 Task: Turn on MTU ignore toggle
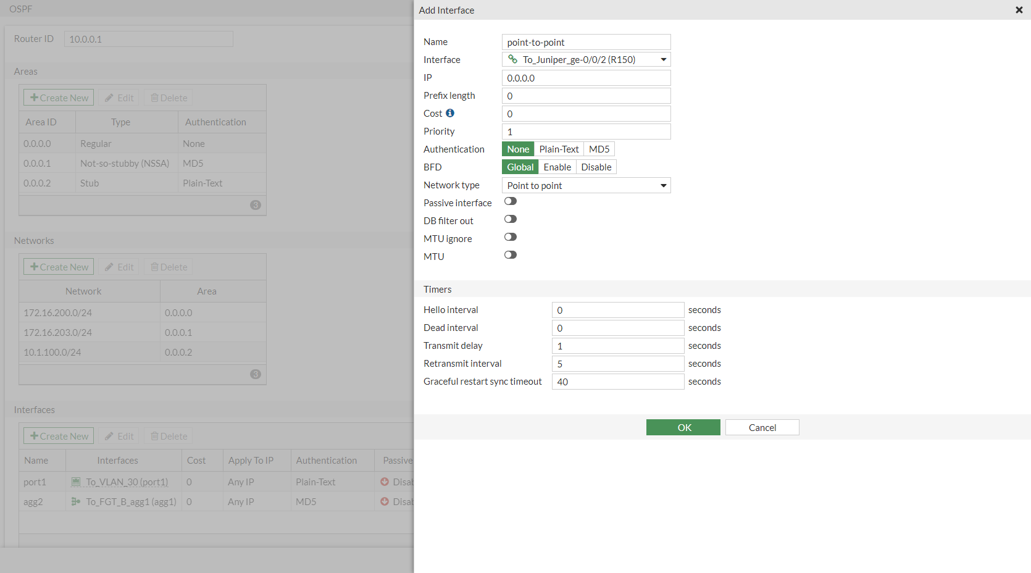point(511,237)
